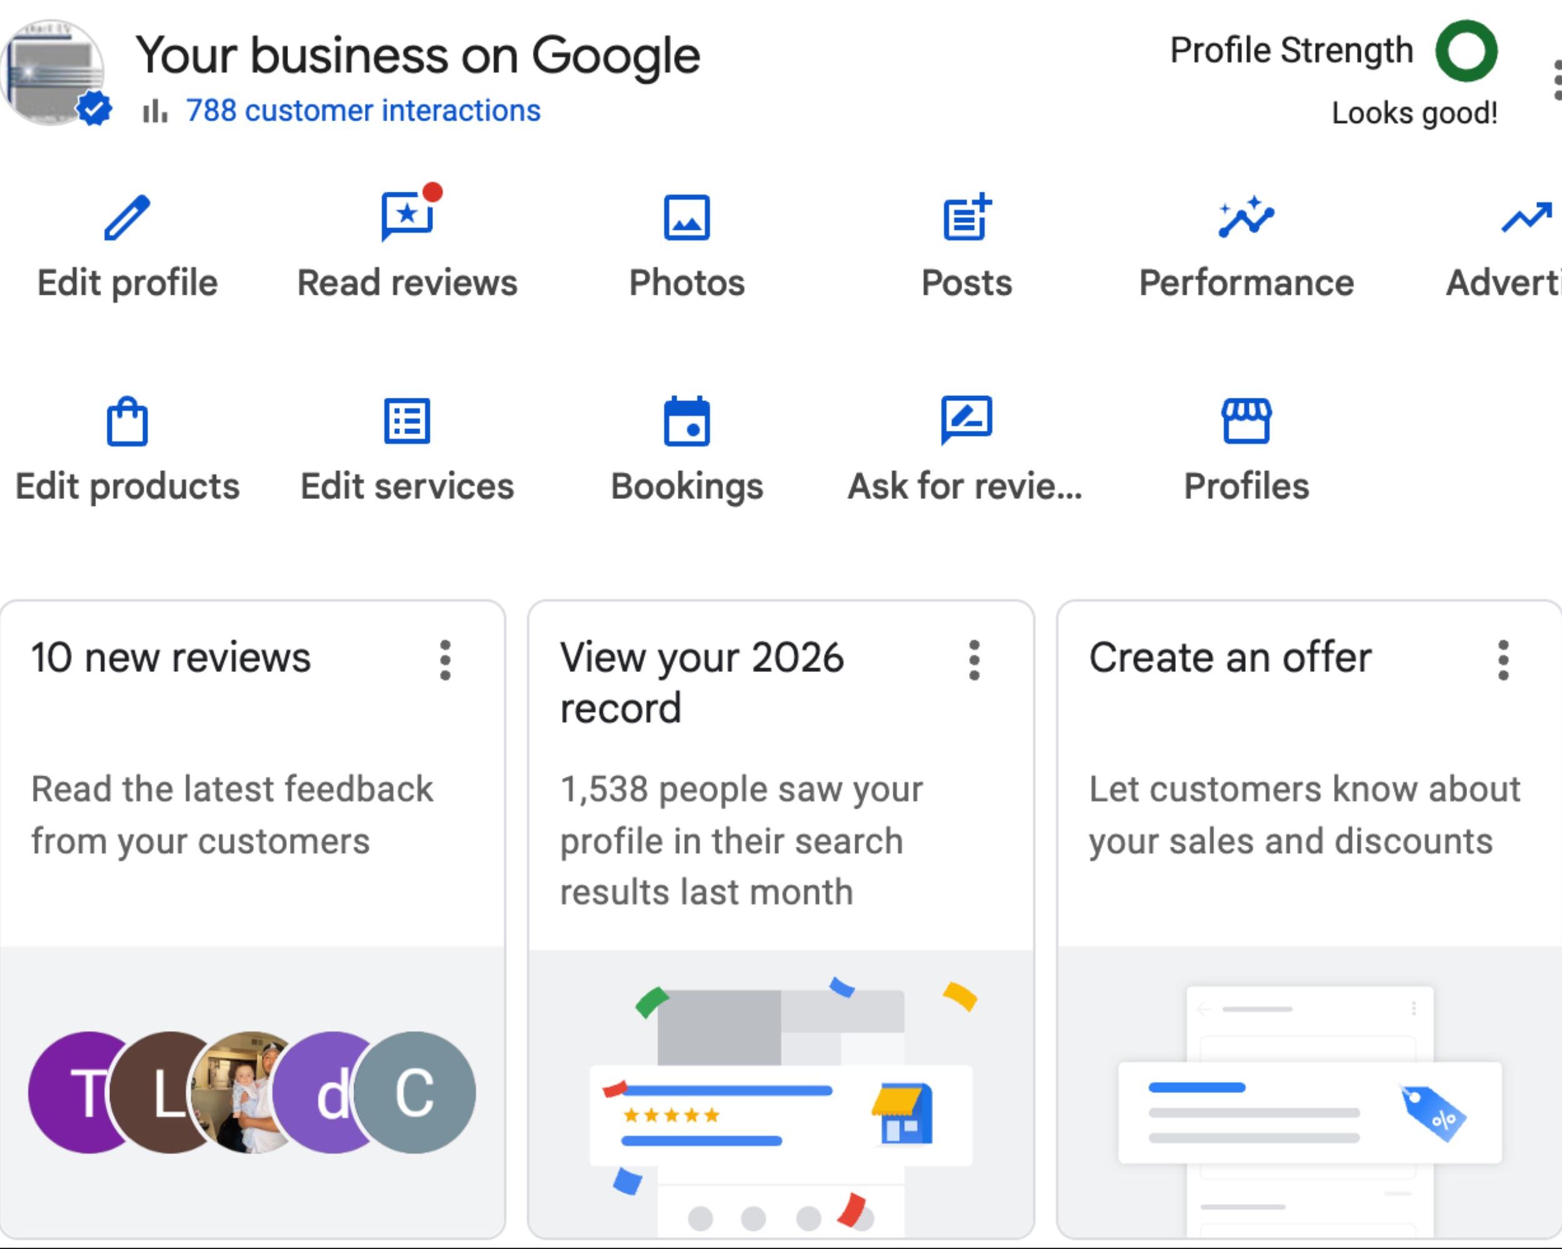The image size is (1562, 1249).
Task: Click 'Let customers know about your sales' text
Action: pos(1304,814)
